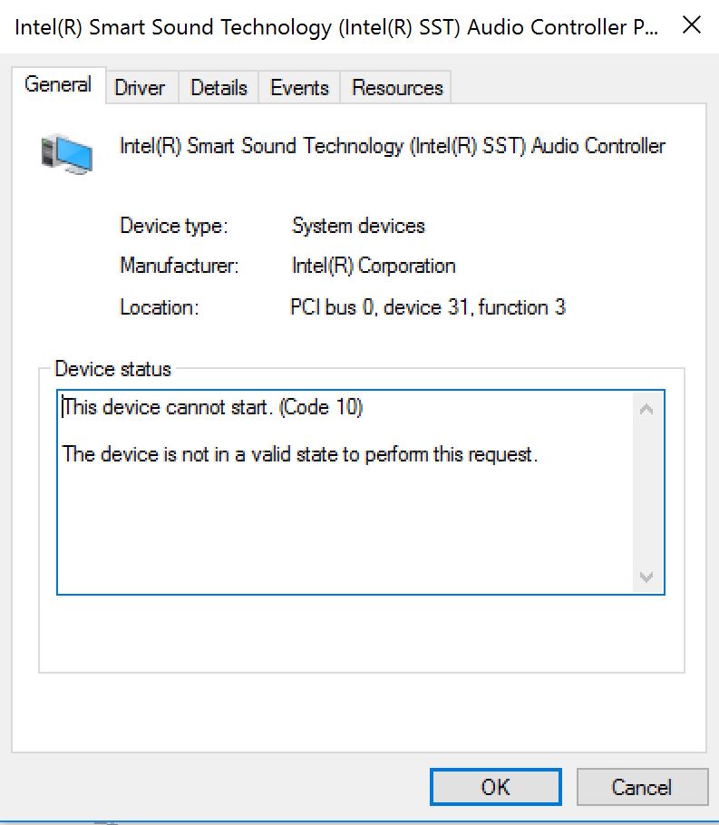Click the dialog title bar text
719x825 pixels.
coord(335,26)
